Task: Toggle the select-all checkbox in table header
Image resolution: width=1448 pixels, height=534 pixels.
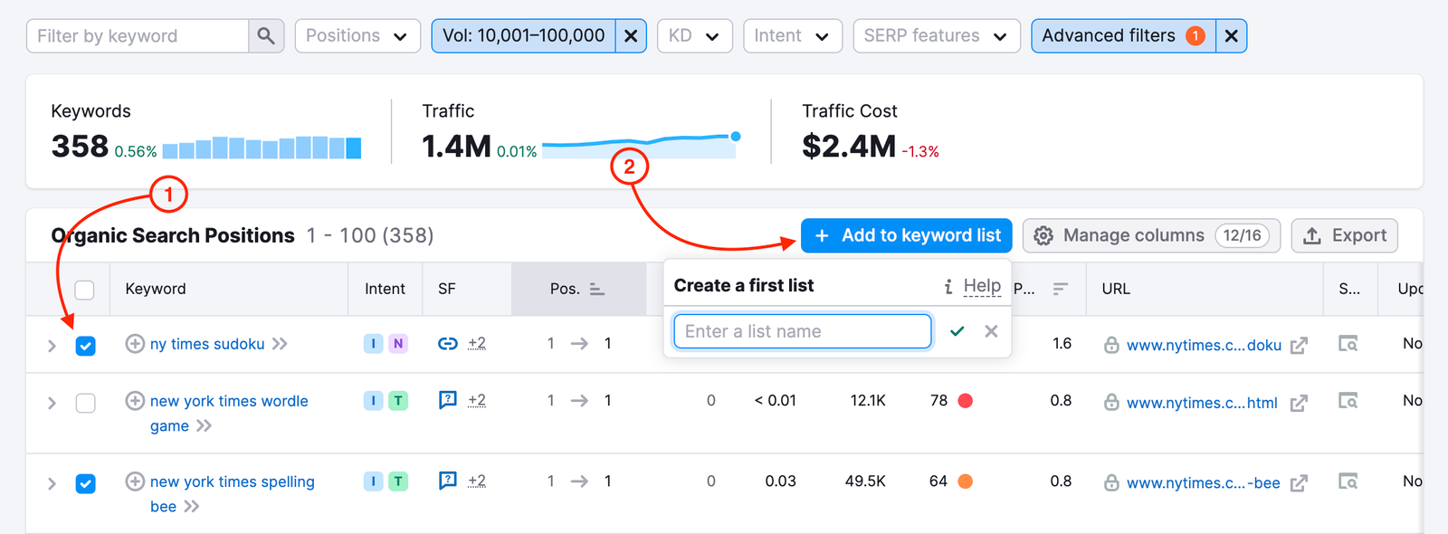Action: (x=84, y=290)
